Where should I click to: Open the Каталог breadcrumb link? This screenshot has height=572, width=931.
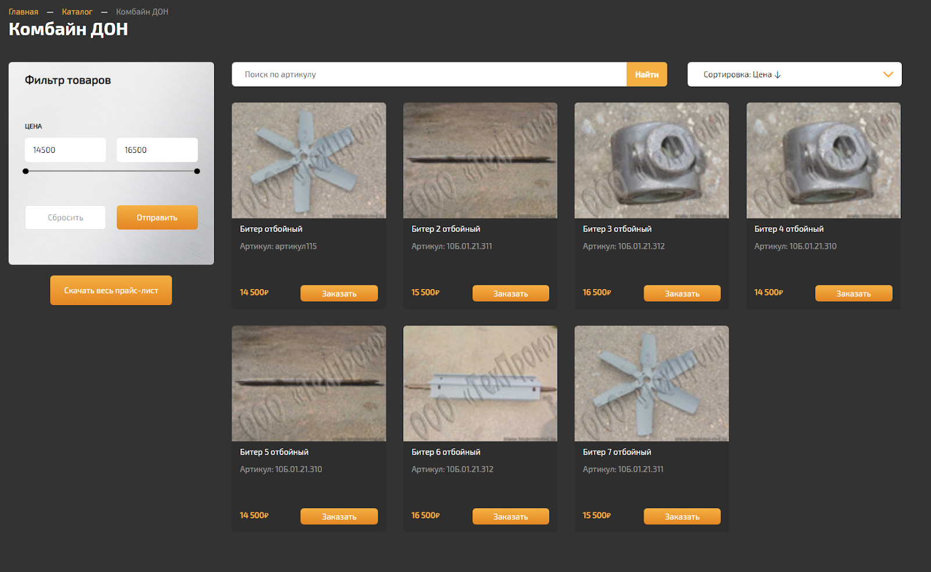(x=77, y=12)
